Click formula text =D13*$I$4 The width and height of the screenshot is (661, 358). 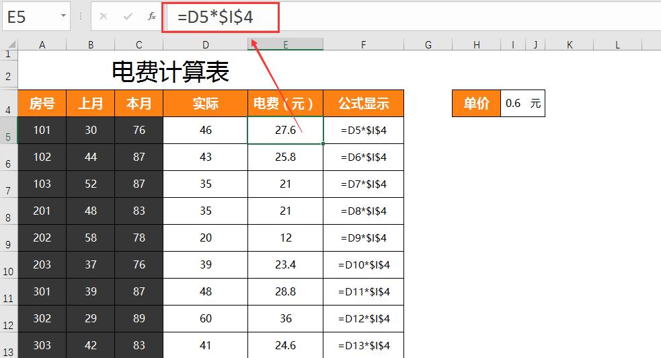click(364, 346)
